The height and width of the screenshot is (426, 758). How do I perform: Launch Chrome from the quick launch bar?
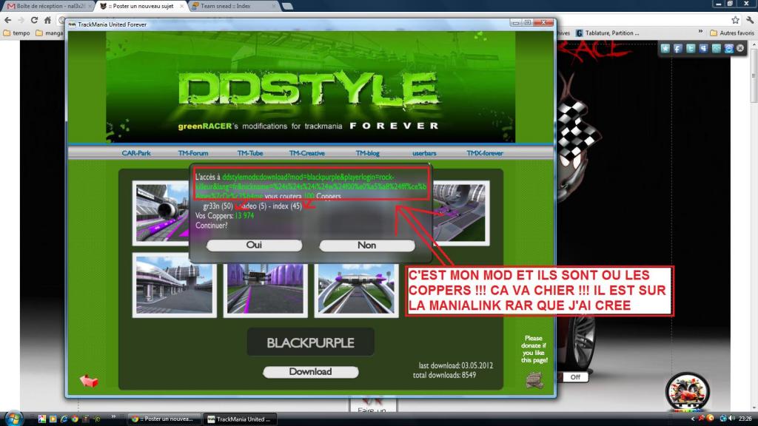point(75,419)
